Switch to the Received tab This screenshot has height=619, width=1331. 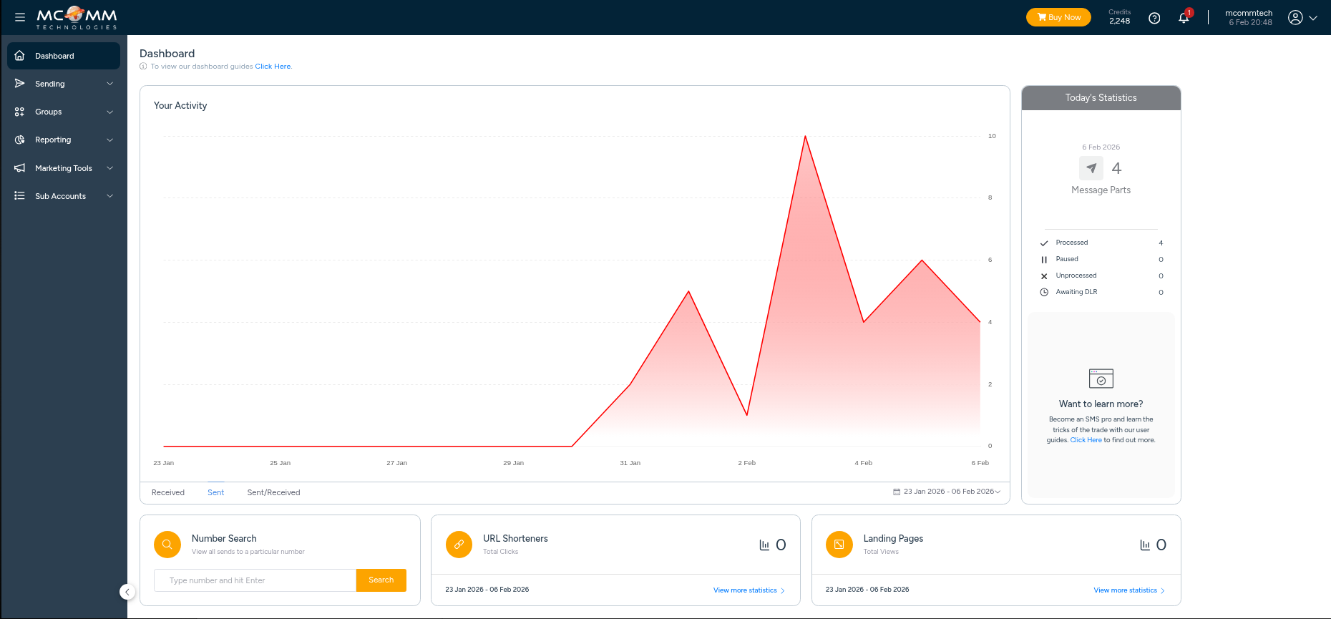click(x=168, y=492)
